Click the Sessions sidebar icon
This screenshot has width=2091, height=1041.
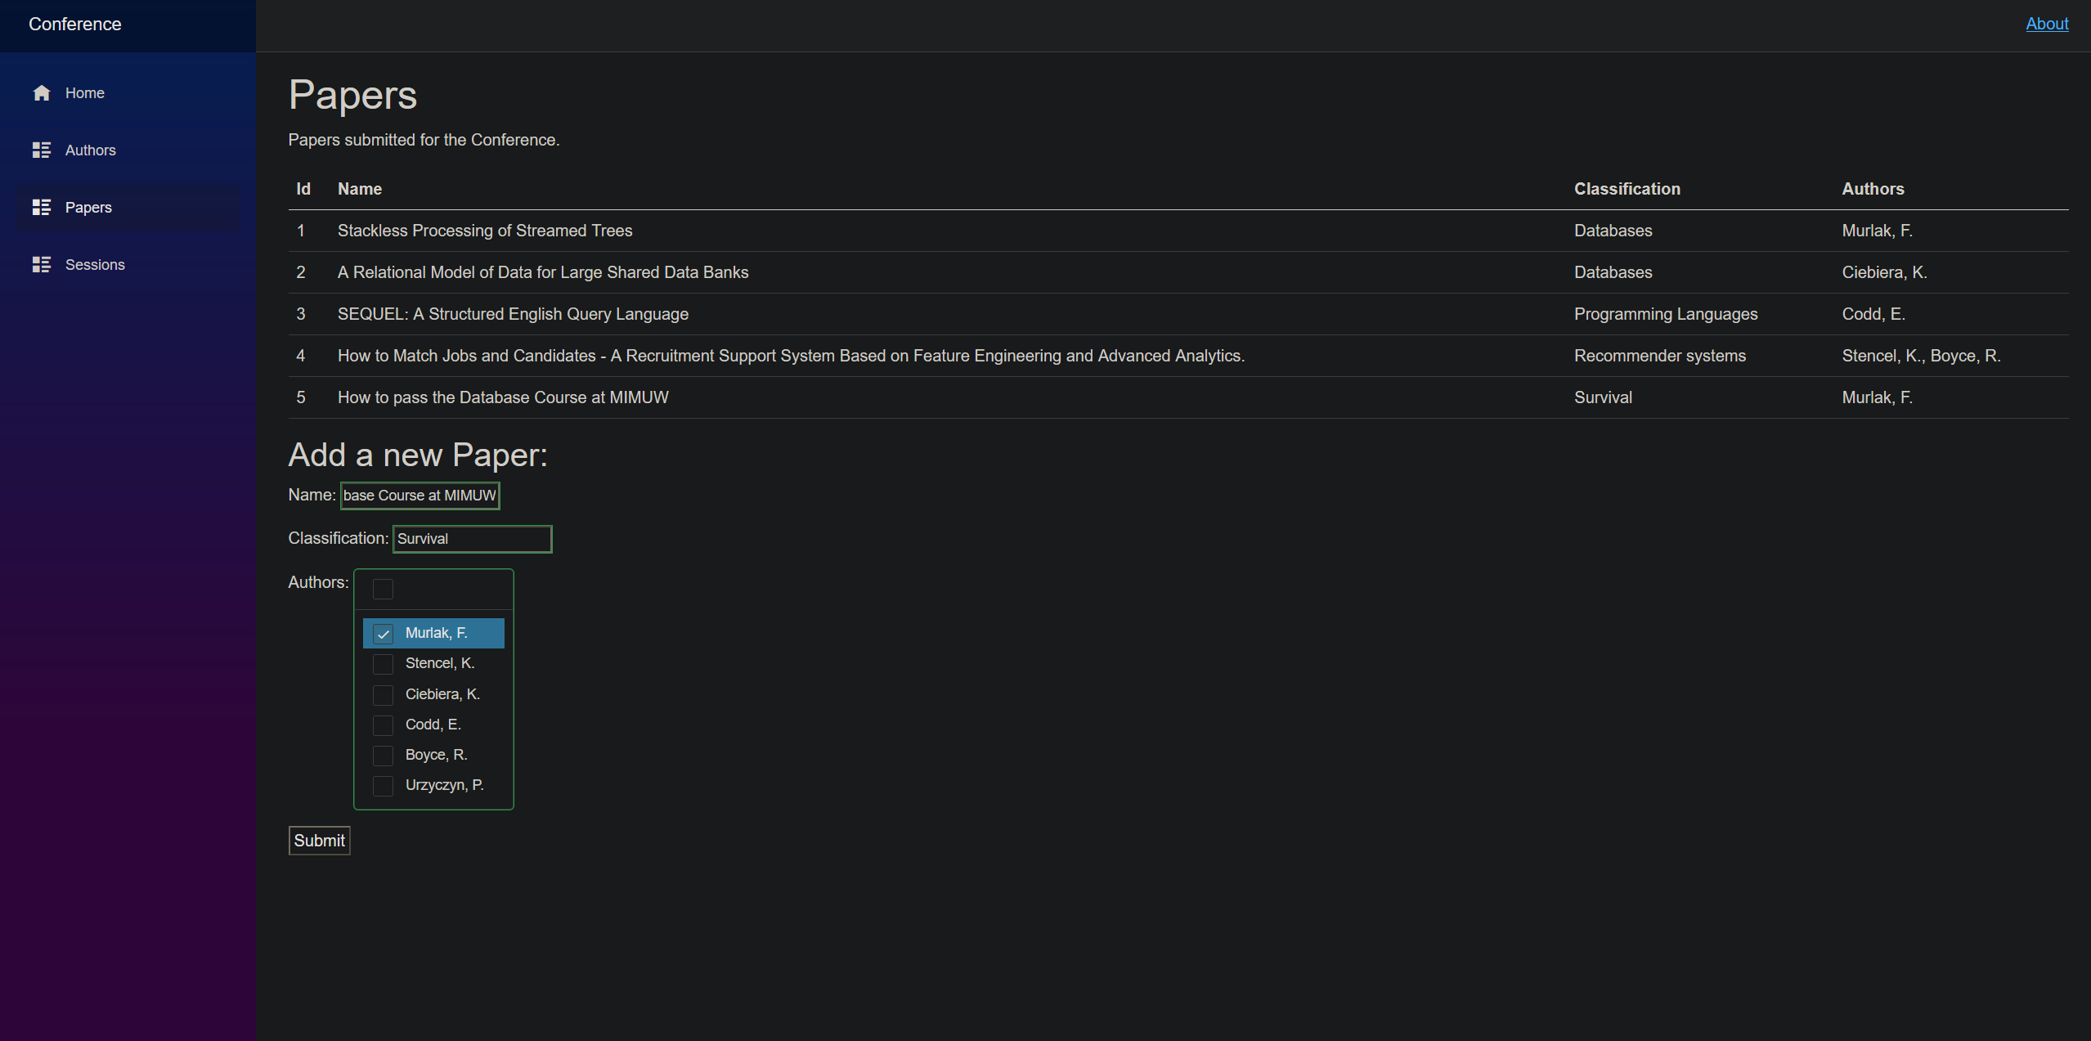[42, 264]
